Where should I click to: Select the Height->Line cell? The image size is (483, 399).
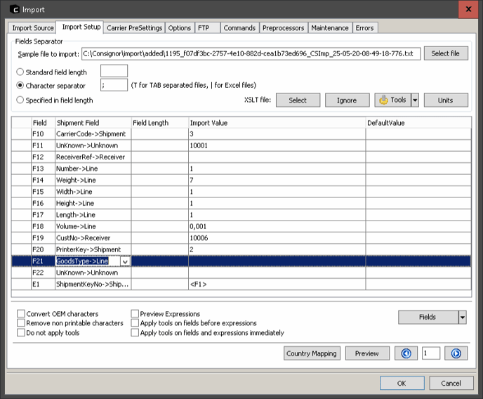click(93, 203)
